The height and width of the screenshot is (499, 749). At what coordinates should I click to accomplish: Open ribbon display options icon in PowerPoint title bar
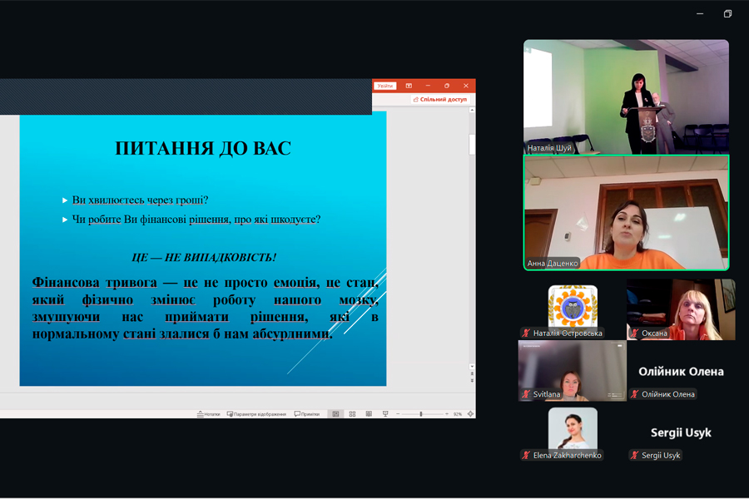(409, 86)
